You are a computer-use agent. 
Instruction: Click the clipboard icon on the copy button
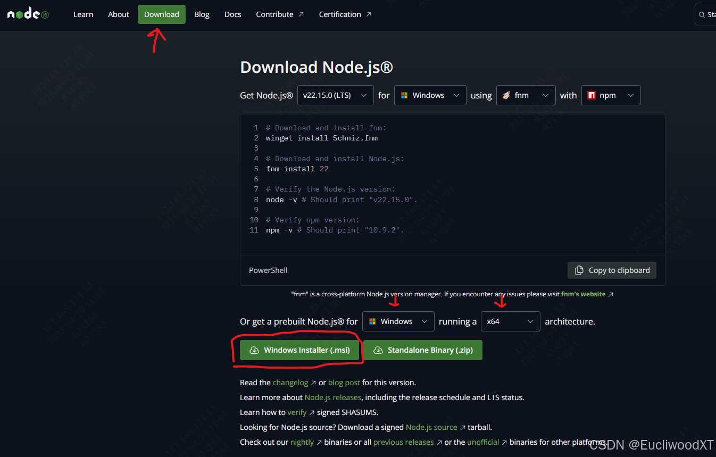579,270
